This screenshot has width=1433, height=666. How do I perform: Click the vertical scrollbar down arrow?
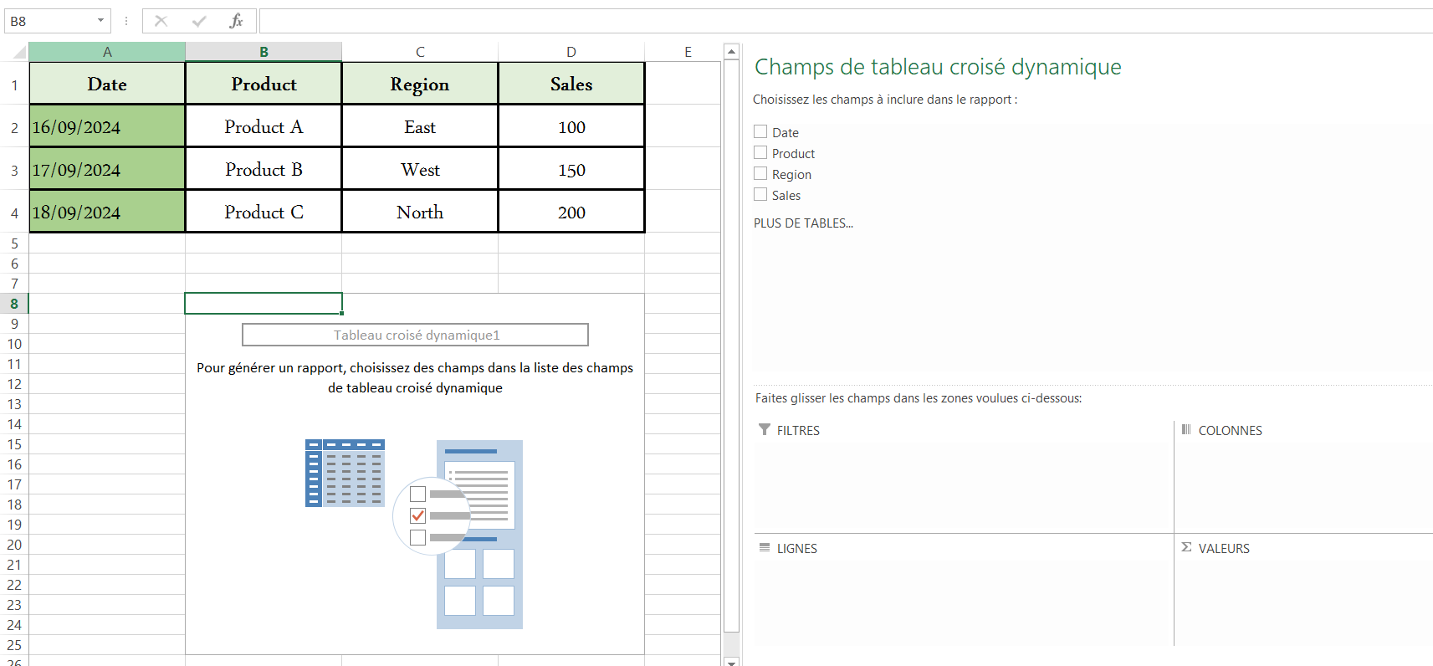coord(731,662)
